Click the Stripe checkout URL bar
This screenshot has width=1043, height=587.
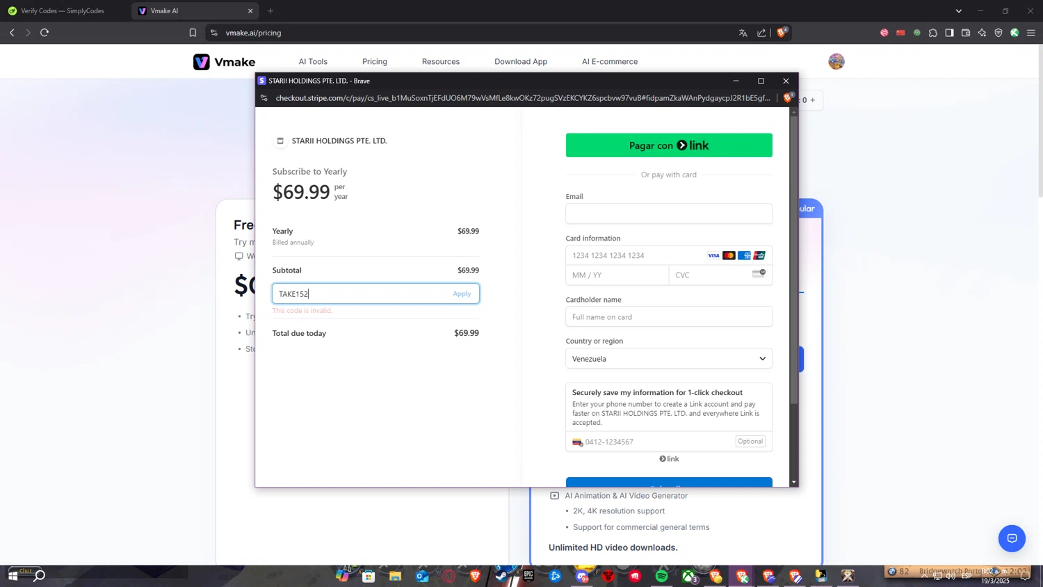(521, 98)
